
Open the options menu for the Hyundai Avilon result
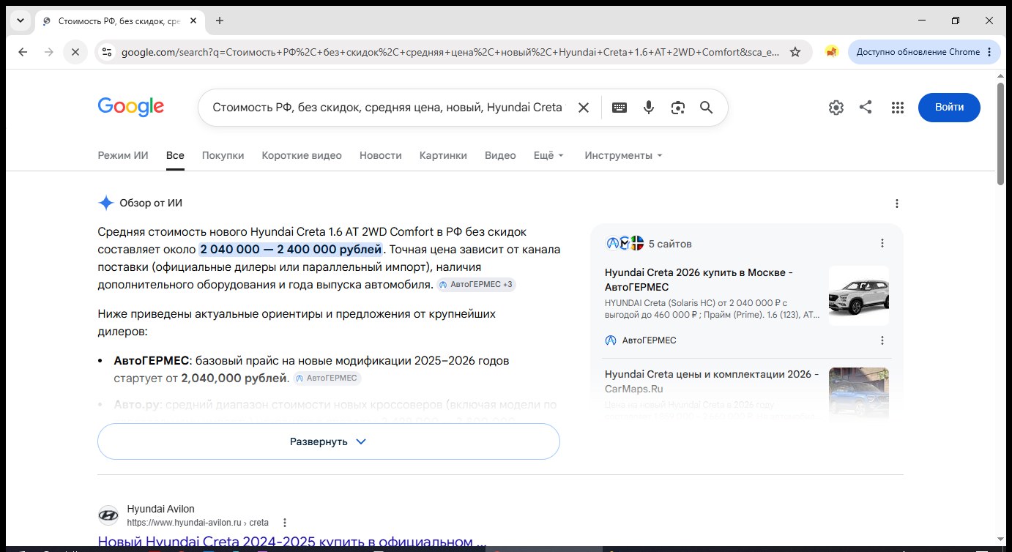click(x=285, y=523)
